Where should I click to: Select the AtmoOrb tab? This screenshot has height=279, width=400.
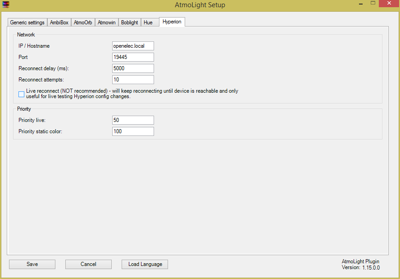[x=83, y=22]
